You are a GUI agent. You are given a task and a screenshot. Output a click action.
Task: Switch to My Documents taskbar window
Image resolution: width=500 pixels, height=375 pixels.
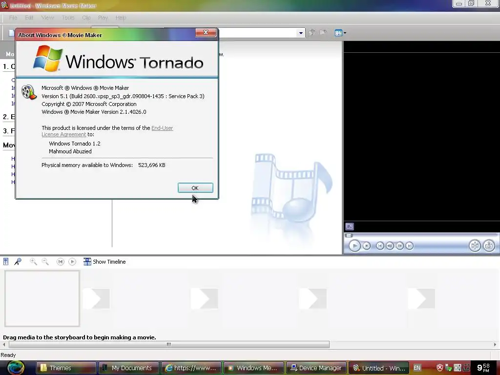tap(129, 368)
